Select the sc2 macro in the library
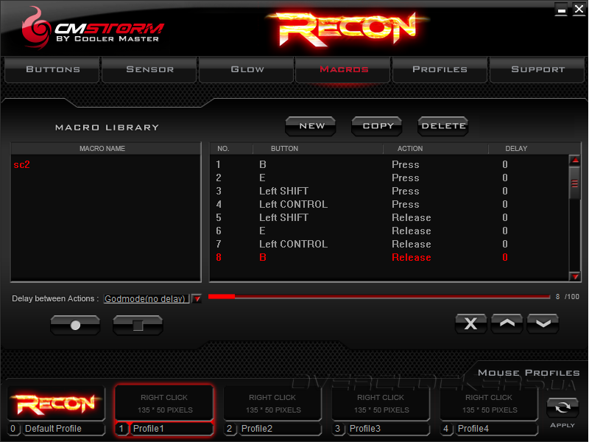This screenshot has height=442, width=589. pyautogui.click(x=22, y=164)
